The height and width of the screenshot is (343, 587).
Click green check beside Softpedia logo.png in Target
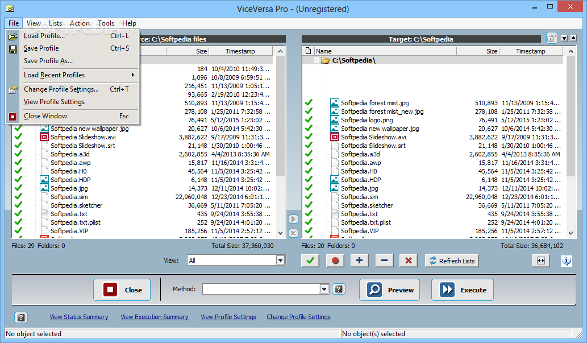click(x=309, y=120)
